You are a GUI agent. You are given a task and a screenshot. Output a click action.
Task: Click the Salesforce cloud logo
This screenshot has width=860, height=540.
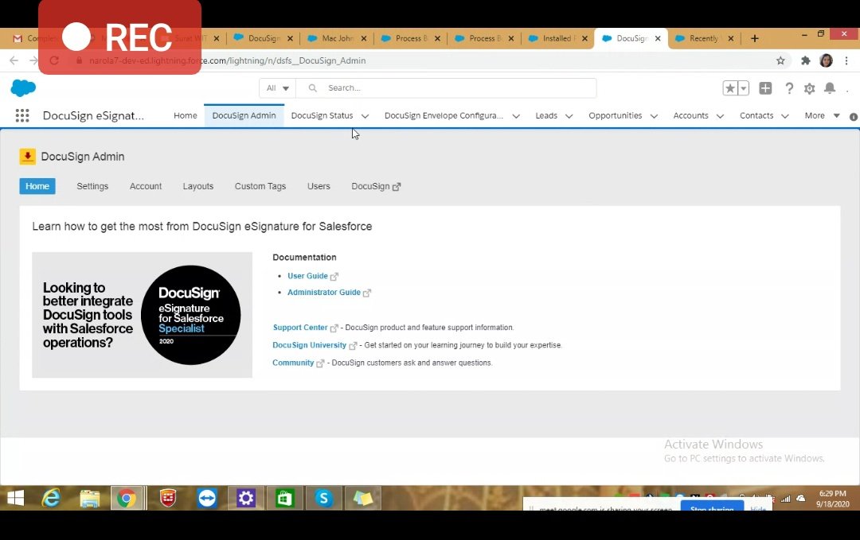click(x=23, y=87)
